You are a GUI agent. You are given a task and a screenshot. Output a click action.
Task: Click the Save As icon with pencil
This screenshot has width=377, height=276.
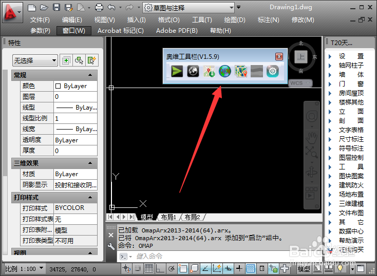(69, 8)
